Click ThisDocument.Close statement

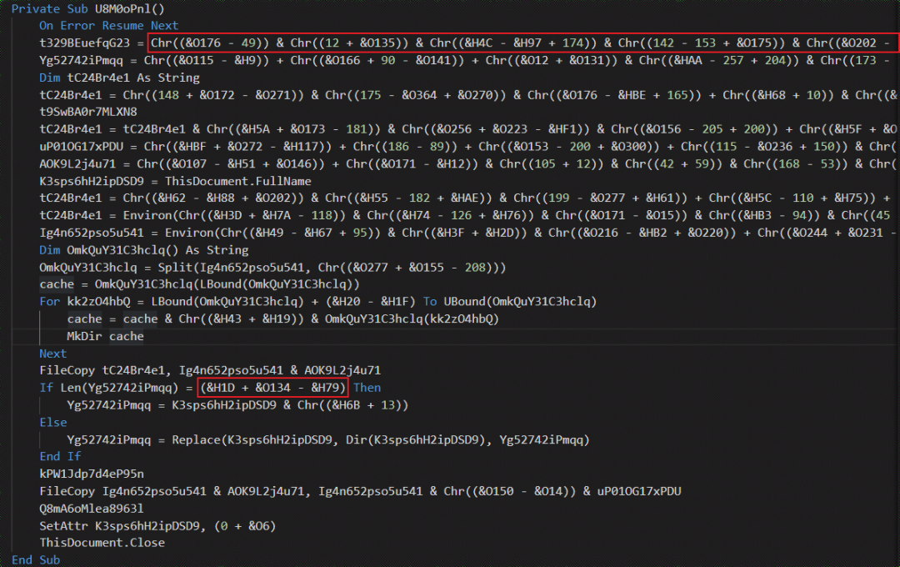102,543
